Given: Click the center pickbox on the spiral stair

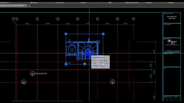Looking at the screenshot, I should pyautogui.click(x=89, y=53).
